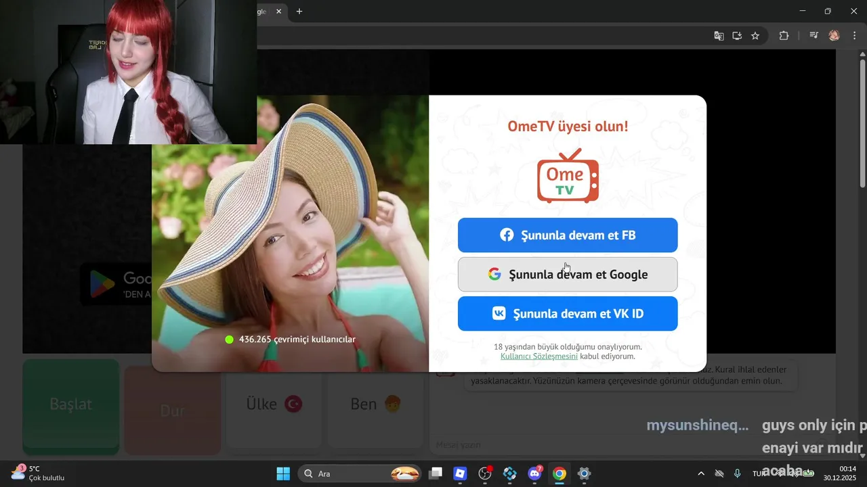Click the microphone tray icon

[737, 473]
